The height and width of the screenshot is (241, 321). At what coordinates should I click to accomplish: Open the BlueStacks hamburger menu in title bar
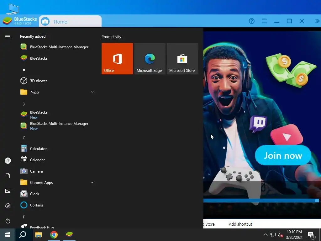coord(264,21)
